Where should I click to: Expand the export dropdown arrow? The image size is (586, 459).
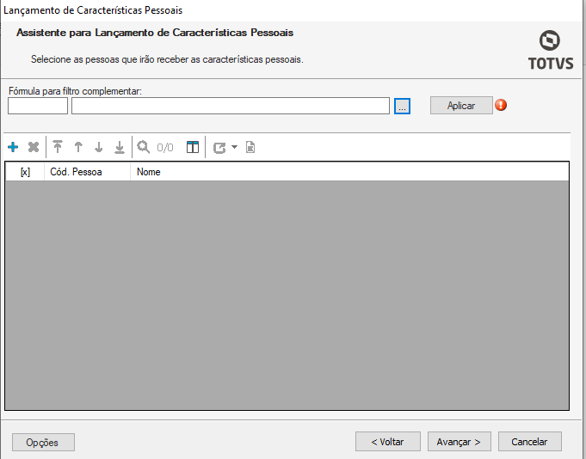(234, 148)
